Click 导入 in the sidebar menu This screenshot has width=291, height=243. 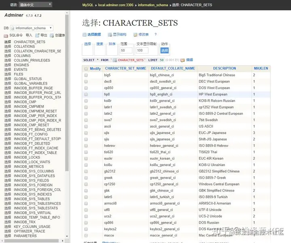point(29,35)
